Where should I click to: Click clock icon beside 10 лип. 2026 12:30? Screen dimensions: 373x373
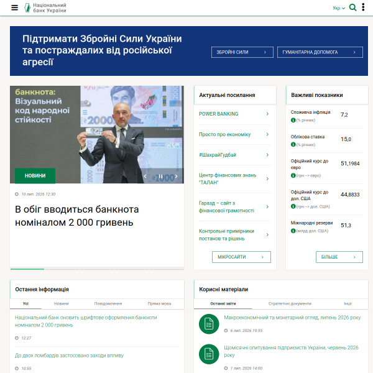(17, 194)
